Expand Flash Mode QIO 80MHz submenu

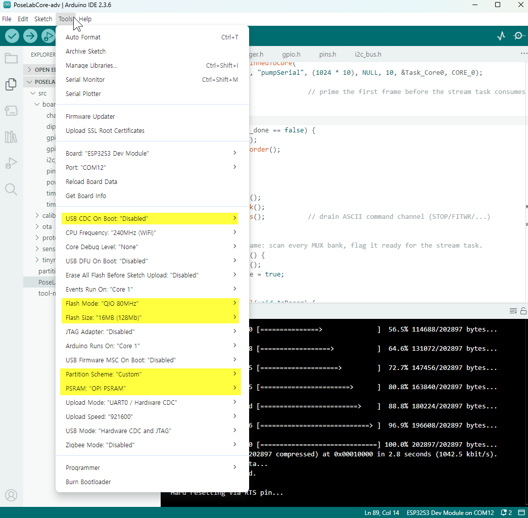tap(152, 303)
